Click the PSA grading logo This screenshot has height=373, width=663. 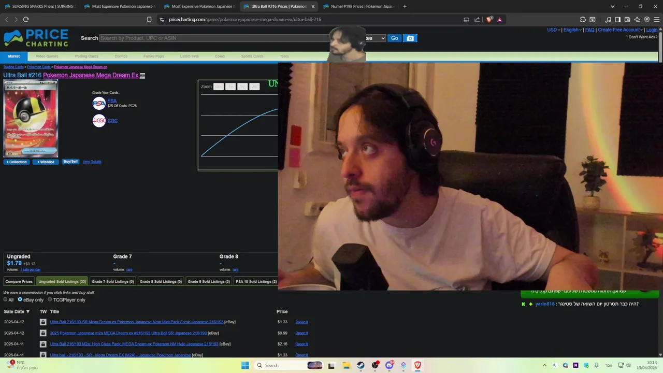[98, 104]
